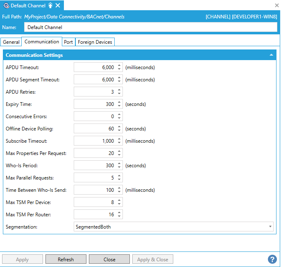The height and width of the screenshot is (267, 281).
Task: Collapse the Communication Settings section
Action: 271,55
